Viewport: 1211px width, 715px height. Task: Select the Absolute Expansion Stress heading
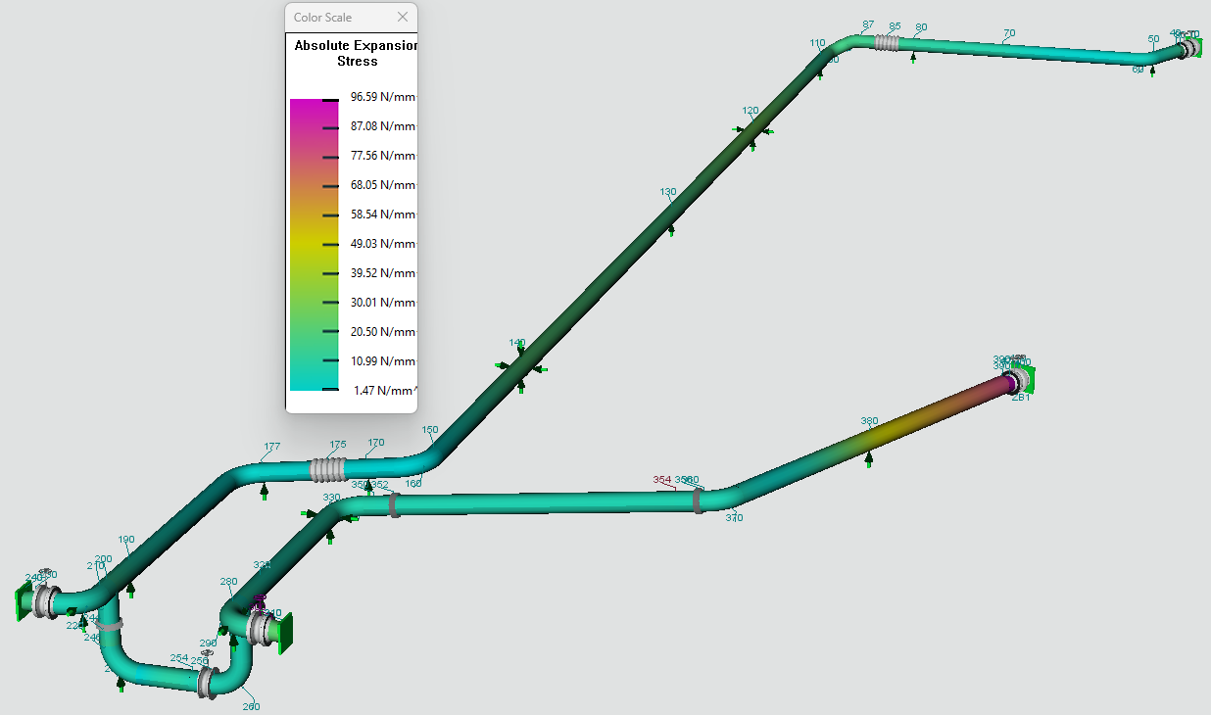[x=357, y=53]
